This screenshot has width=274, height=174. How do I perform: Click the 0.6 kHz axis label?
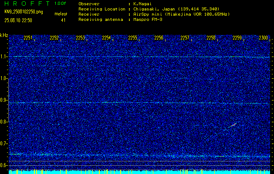3,165
